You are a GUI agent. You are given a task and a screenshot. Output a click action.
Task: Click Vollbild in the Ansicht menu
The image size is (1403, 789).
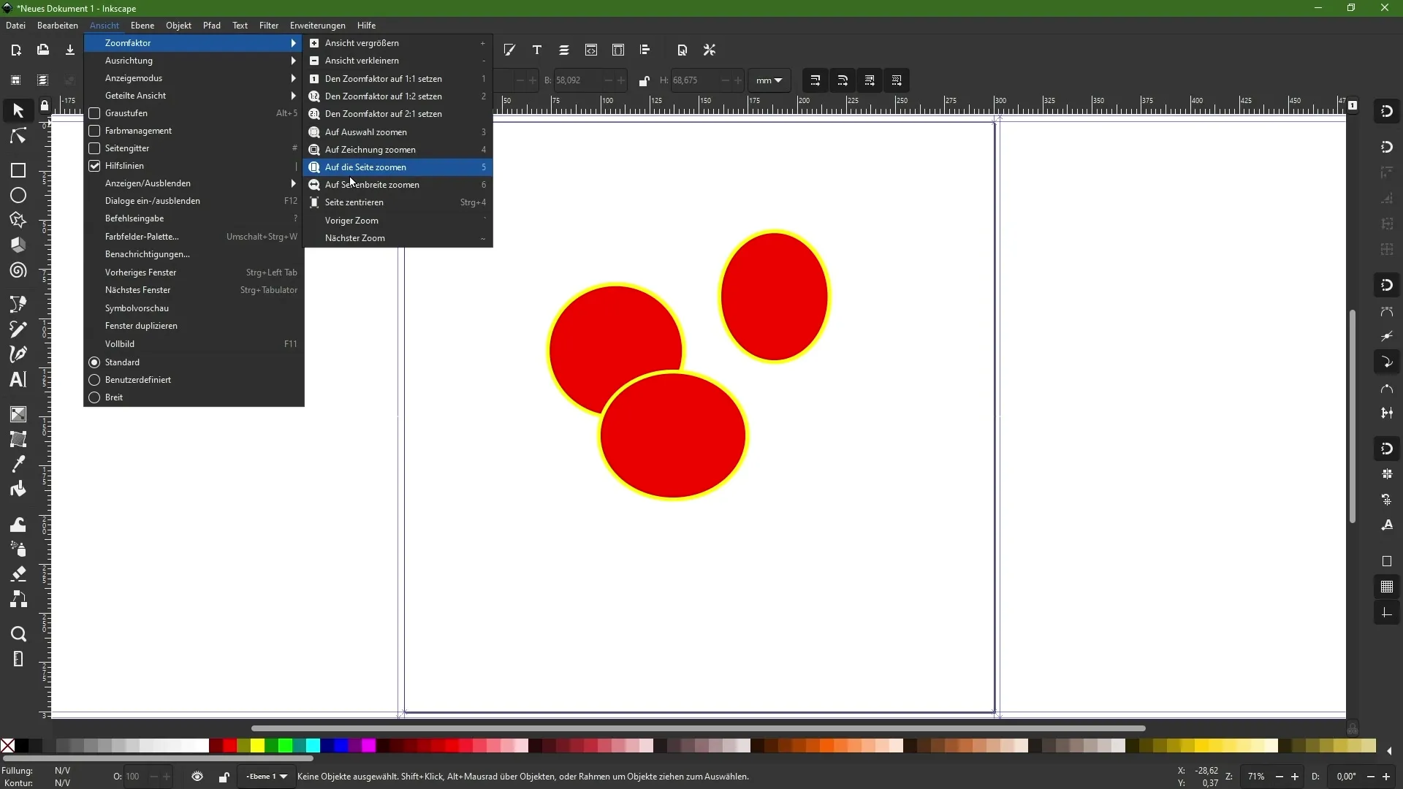[x=194, y=344]
